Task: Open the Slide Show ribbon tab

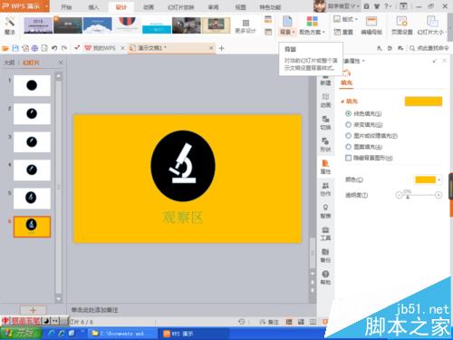Action: [x=180, y=7]
